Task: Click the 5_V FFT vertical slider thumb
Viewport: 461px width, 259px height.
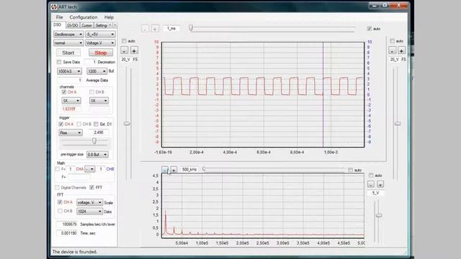Action: pos(379,216)
